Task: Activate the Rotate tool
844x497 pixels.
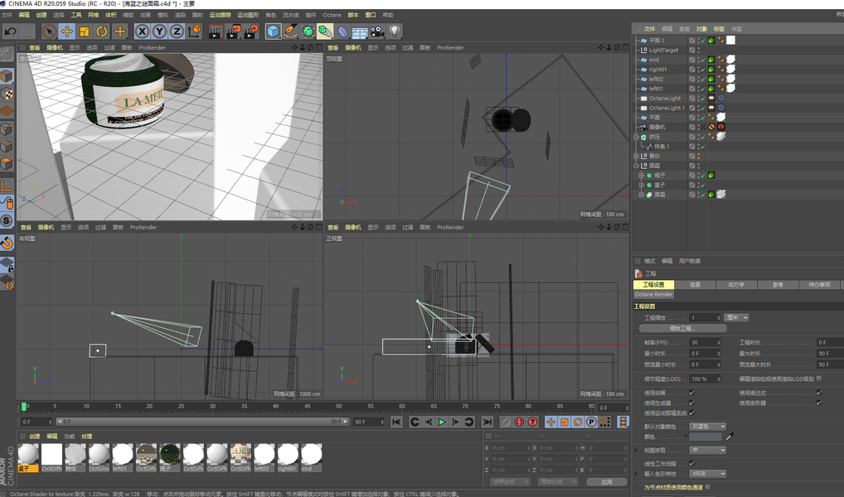Action: 102,31
